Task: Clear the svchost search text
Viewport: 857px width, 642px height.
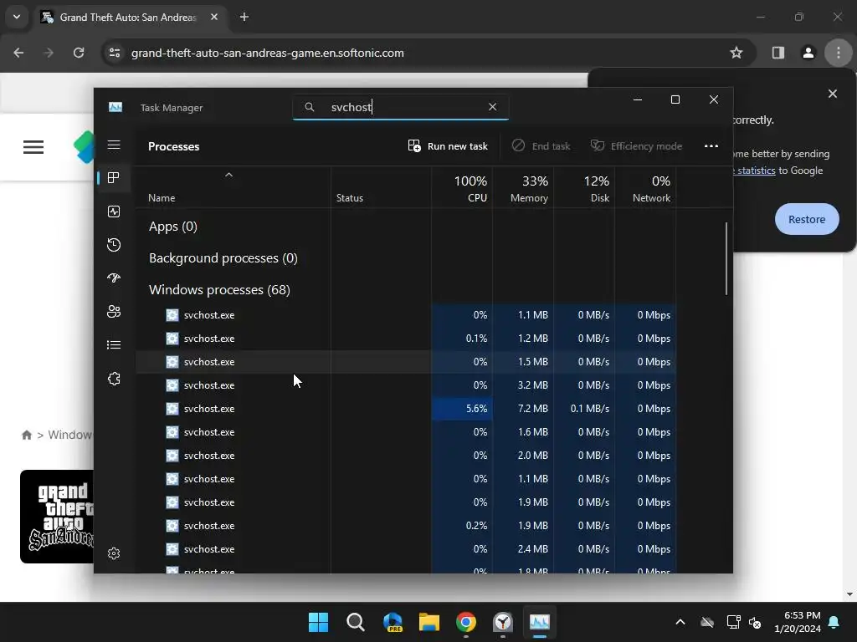Action: (x=492, y=107)
